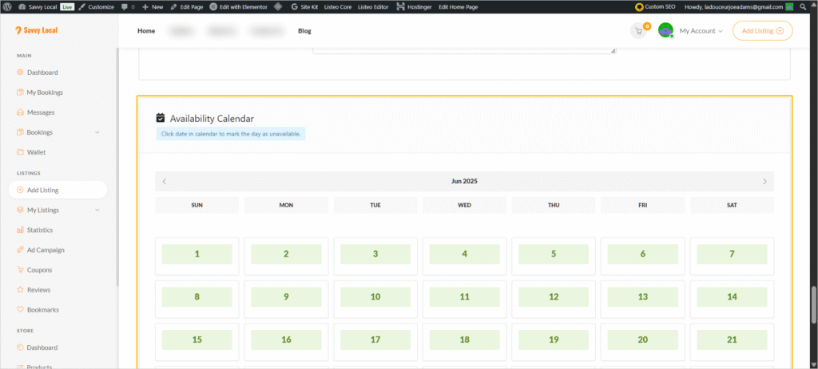The width and height of the screenshot is (818, 369).
Task: Open the Home menu item
Action: pos(146,31)
